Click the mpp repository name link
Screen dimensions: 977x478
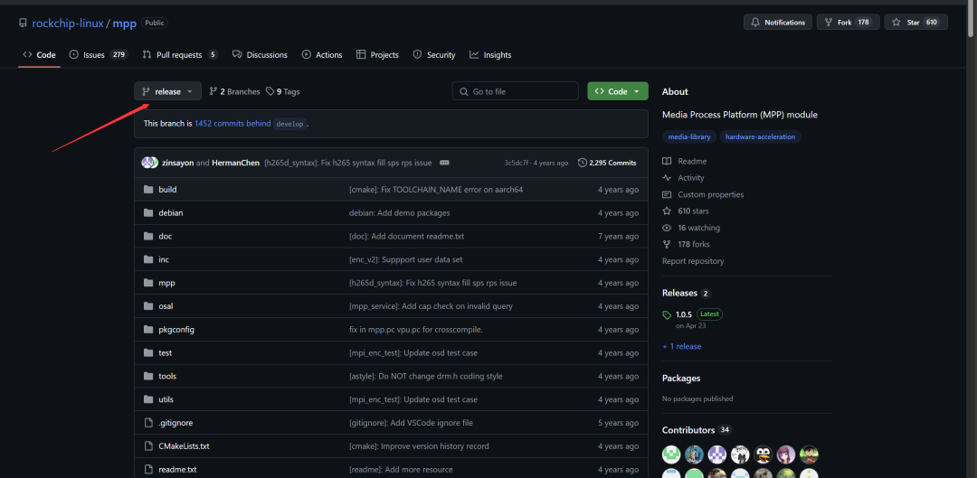[125, 23]
